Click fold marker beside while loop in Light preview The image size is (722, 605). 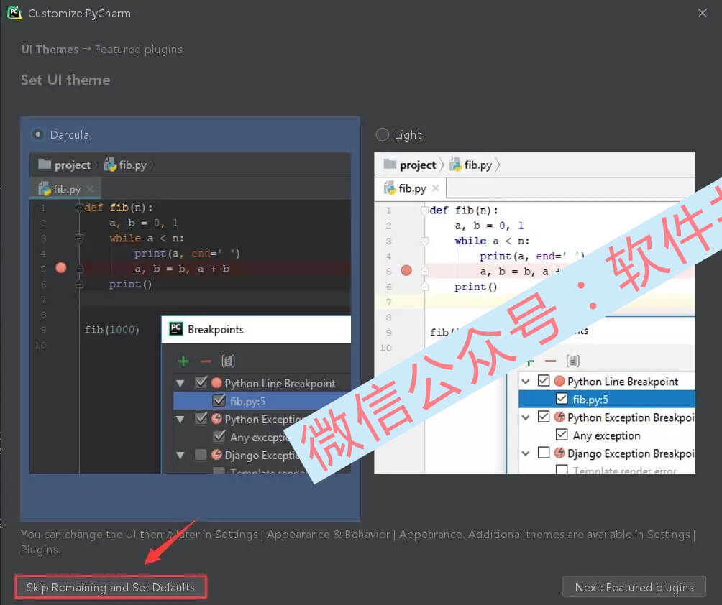pyautogui.click(x=424, y=241)
